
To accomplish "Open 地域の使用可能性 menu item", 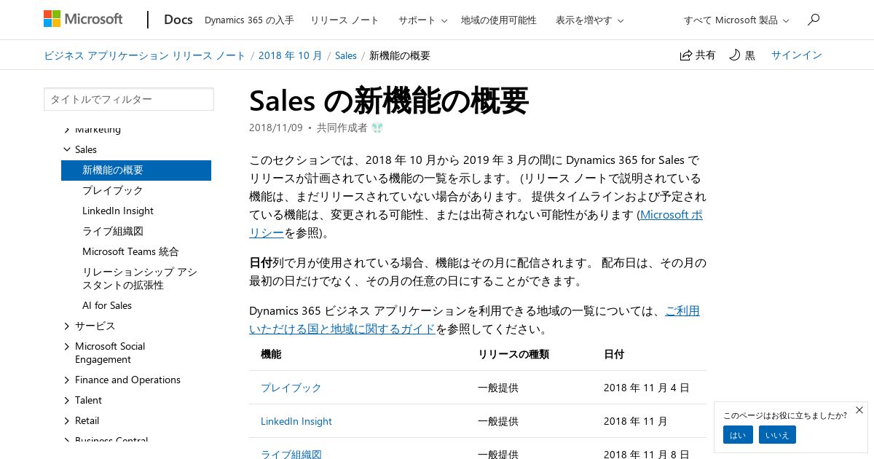I will 499,20.
